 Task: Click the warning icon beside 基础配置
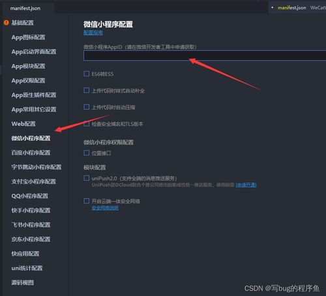point(7,22)
